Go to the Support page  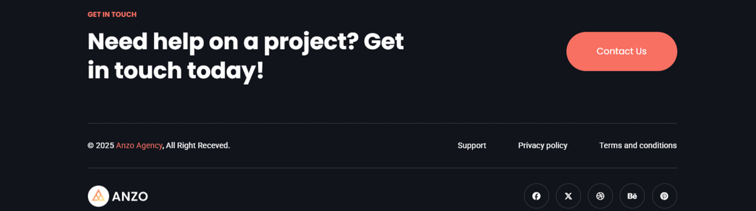tap(472, 146)
